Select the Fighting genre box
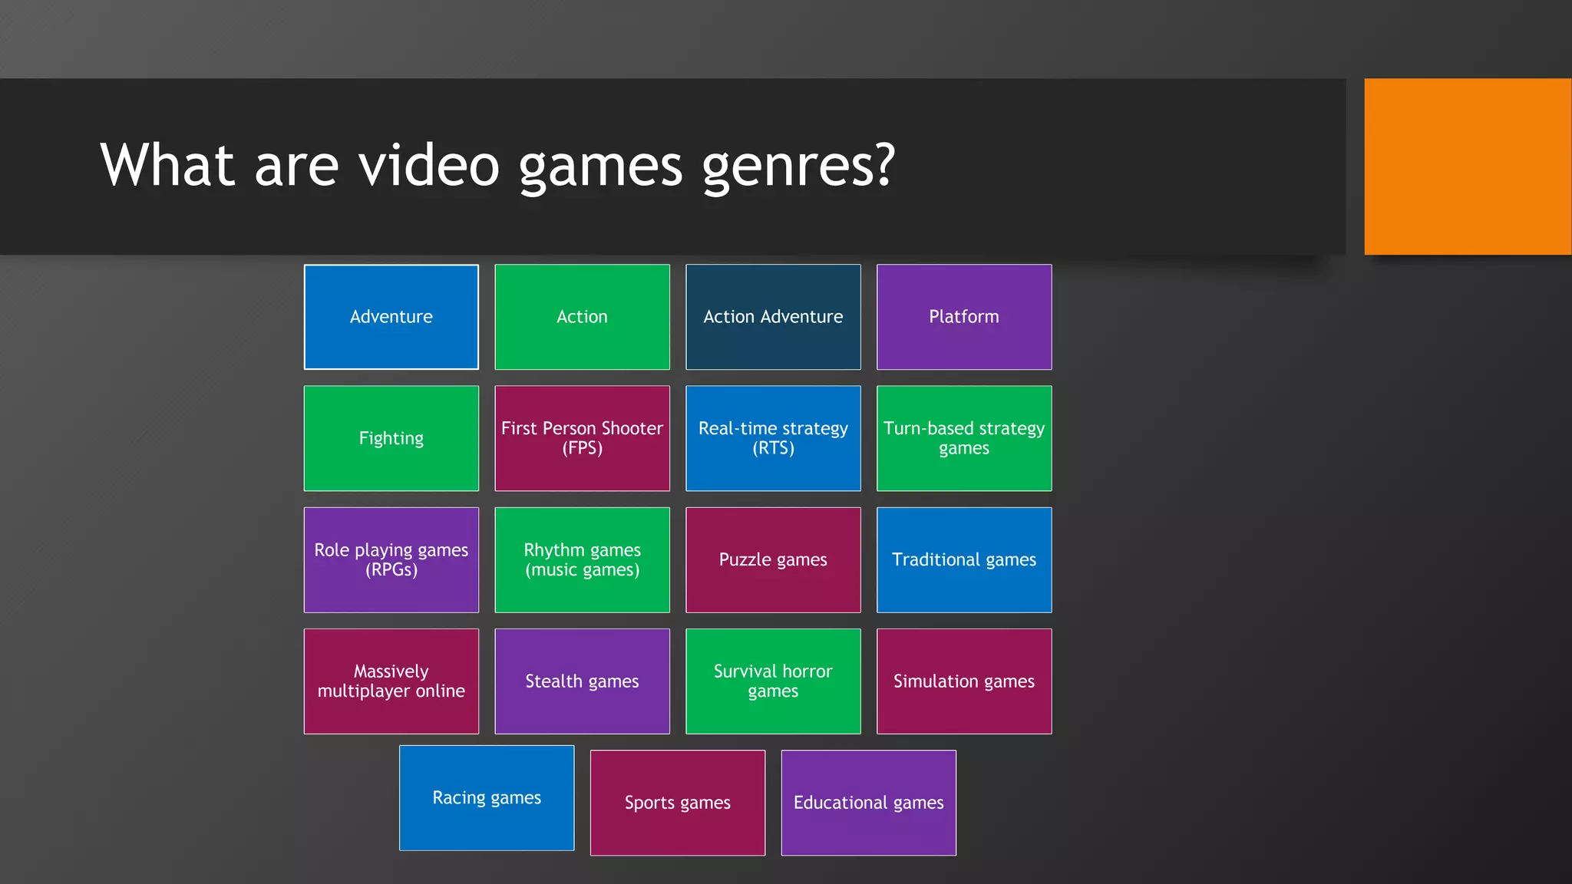Screen dimensions: 1572x884 pyautogui.click(x=391, y=438)
